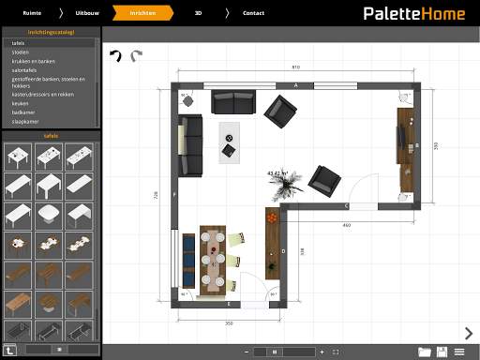
Task: Go to the Ruimte step
Action: coord(32,13)
